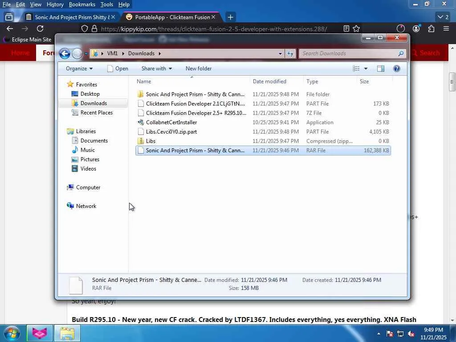
Task: Open recent locations dropdown beside forward arrow
Action: 86,54
